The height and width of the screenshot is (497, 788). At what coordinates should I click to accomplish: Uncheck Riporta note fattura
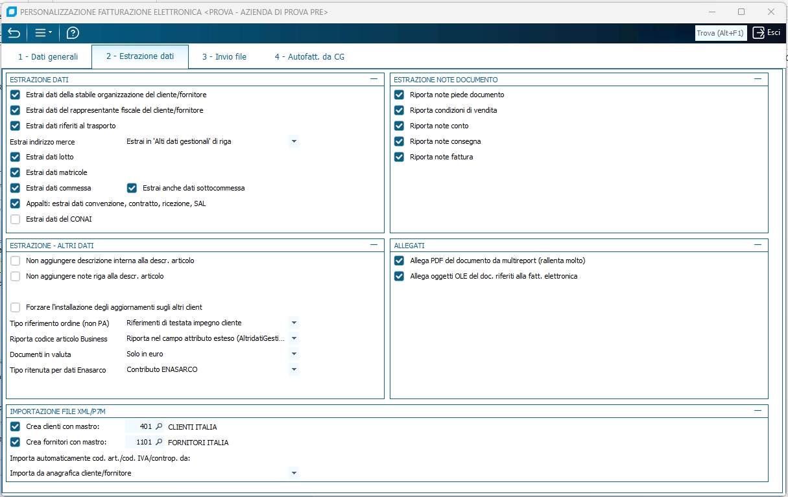400,157
